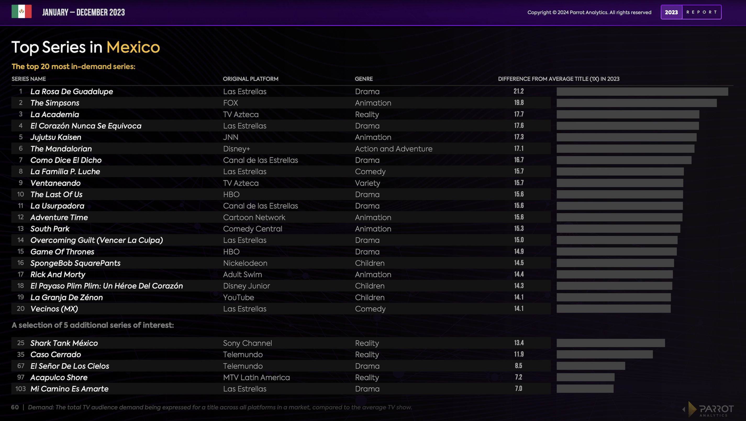This screenshot has height=421, width=746.
Task: Click the Disney Junior platform cell
Action: 247,286
